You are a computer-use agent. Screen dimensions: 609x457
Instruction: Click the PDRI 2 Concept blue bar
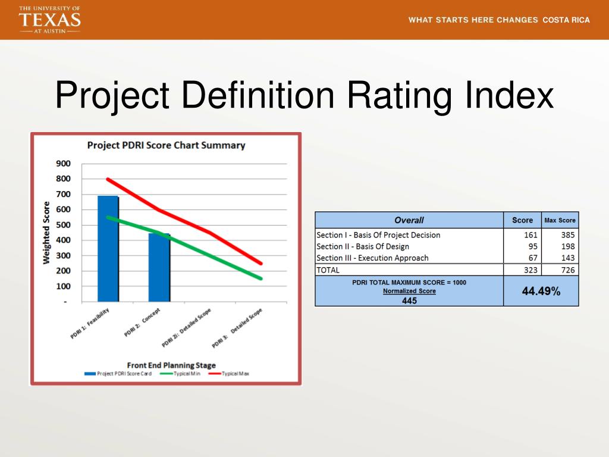coord(159,267)
